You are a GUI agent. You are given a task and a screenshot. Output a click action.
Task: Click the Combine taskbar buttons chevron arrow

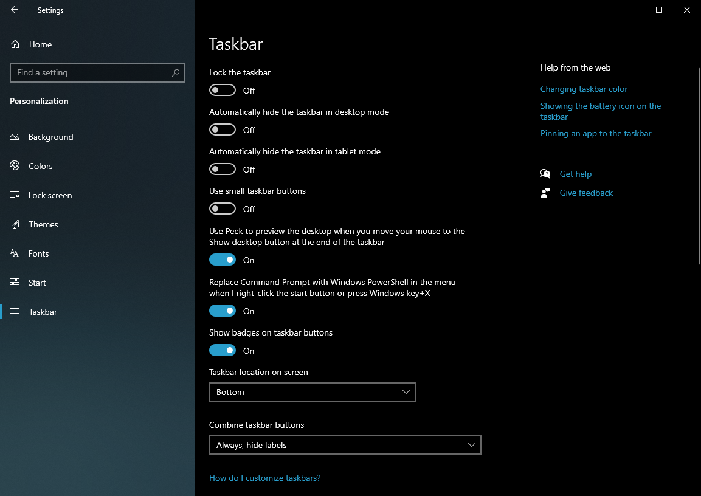coord(472,445)
